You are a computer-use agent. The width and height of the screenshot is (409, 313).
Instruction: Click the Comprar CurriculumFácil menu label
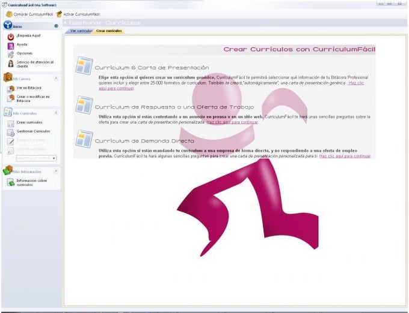33,14
